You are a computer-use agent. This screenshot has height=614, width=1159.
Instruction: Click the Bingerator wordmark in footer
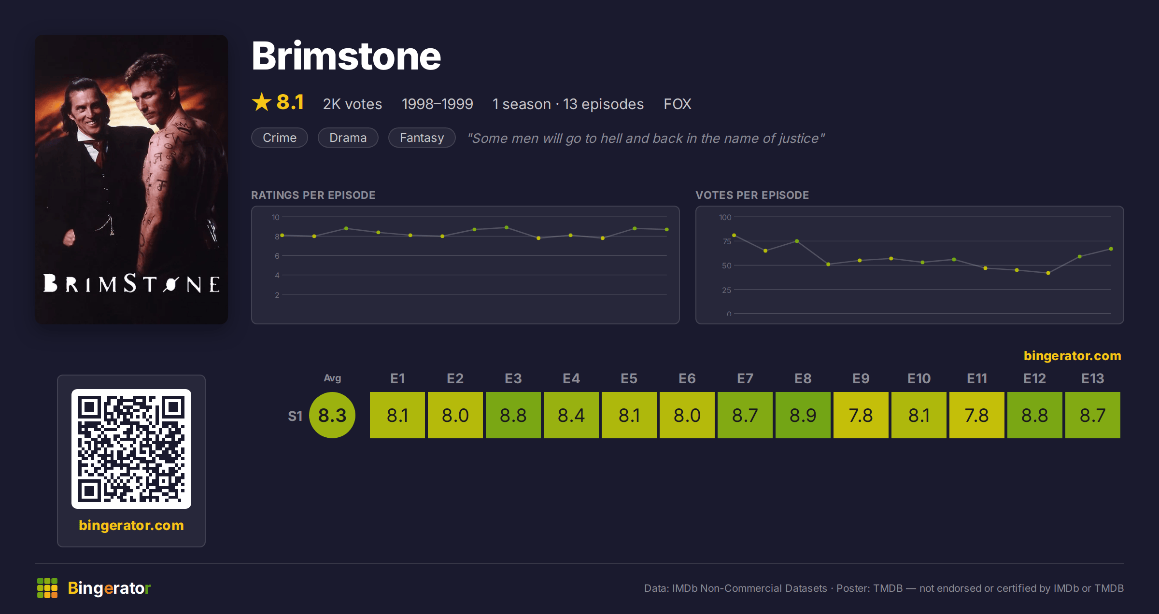point(109,588)
